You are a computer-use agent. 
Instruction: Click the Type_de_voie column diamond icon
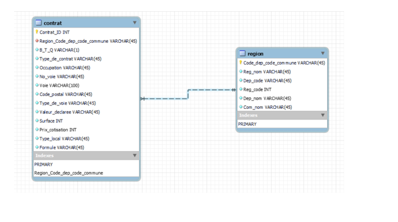pyautogui.click(x=37, y=103)
